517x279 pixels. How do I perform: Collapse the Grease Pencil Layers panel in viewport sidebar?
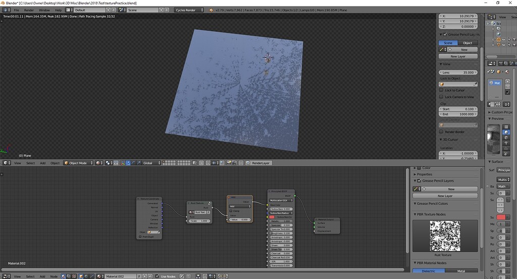(441, 35)
